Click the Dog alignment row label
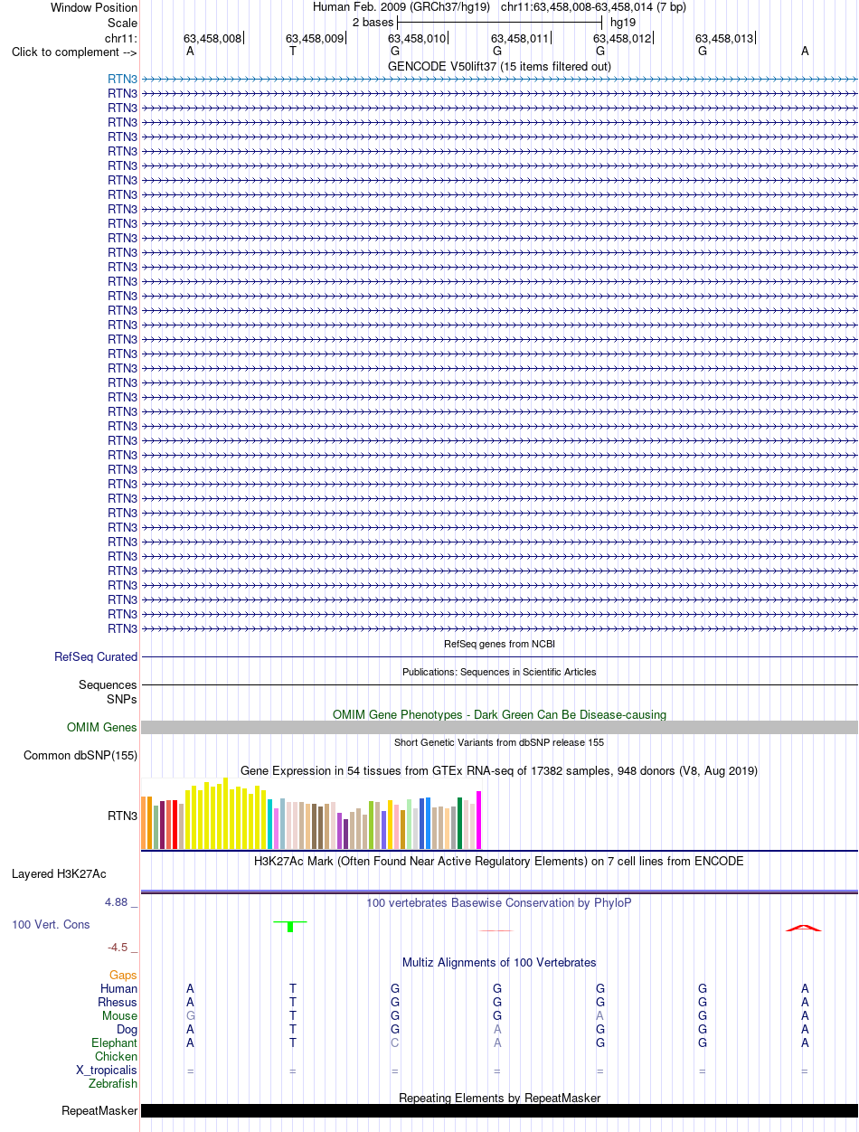This screenshot has width=859, height=1132. [127, 1029]
